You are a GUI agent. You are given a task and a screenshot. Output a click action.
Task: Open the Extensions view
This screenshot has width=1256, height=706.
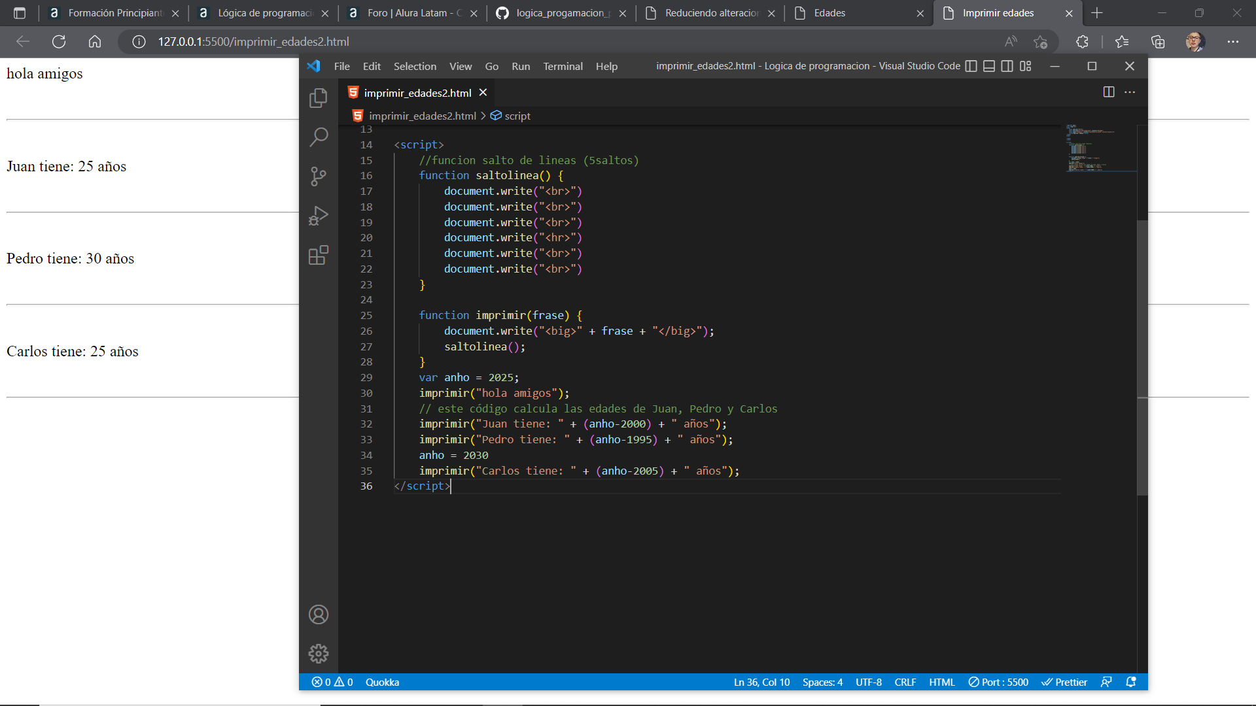point(319,255)
